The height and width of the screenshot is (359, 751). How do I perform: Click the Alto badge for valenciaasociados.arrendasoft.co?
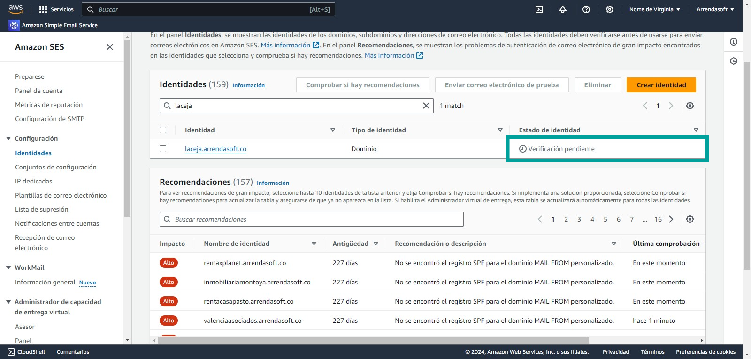(169, 321)
